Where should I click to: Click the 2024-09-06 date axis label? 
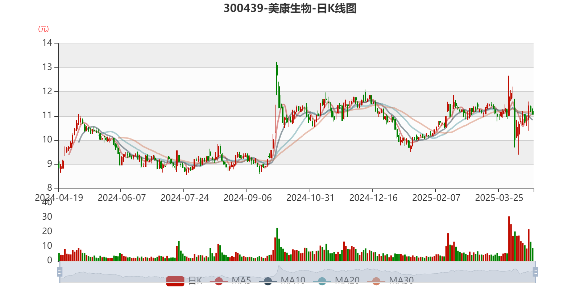pyautogui.click(x=248, y=198)
